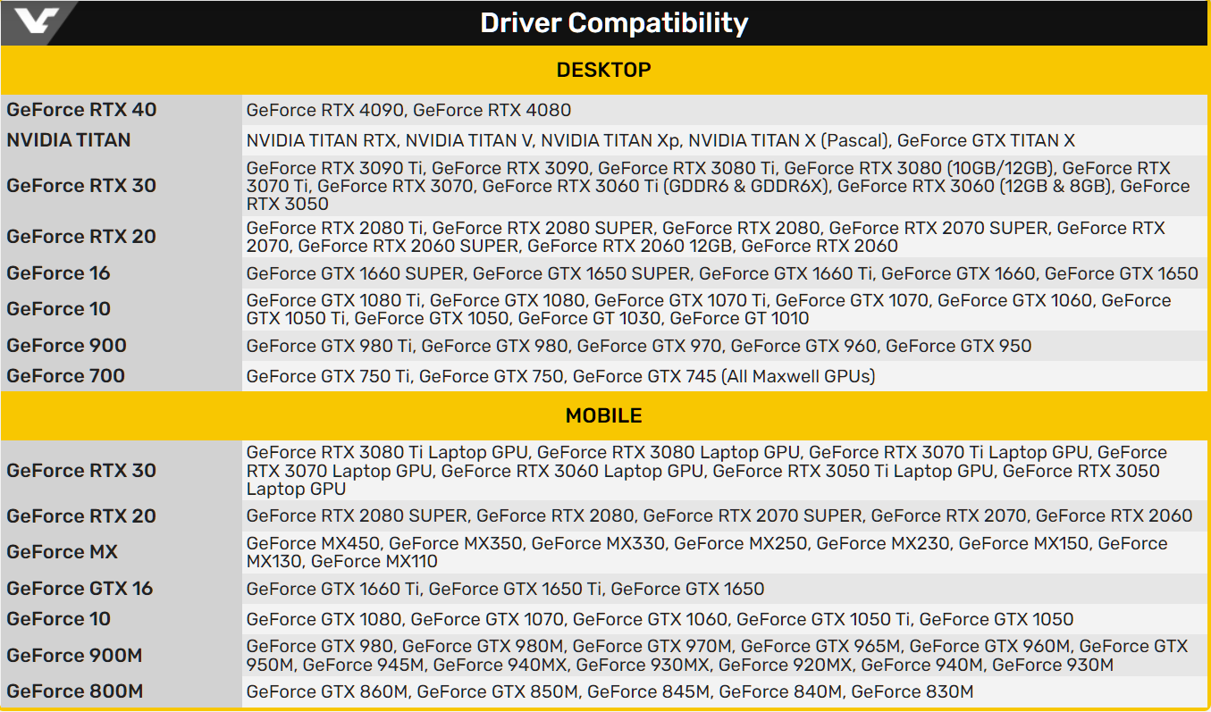The height and width of the screenshot is (712, 1211).
Task: Click the "NVIDIA TITAN" row label
Action: pos(69,140)
